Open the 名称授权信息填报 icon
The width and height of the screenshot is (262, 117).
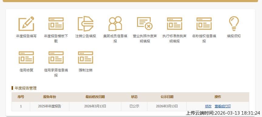tap(204, 24)
